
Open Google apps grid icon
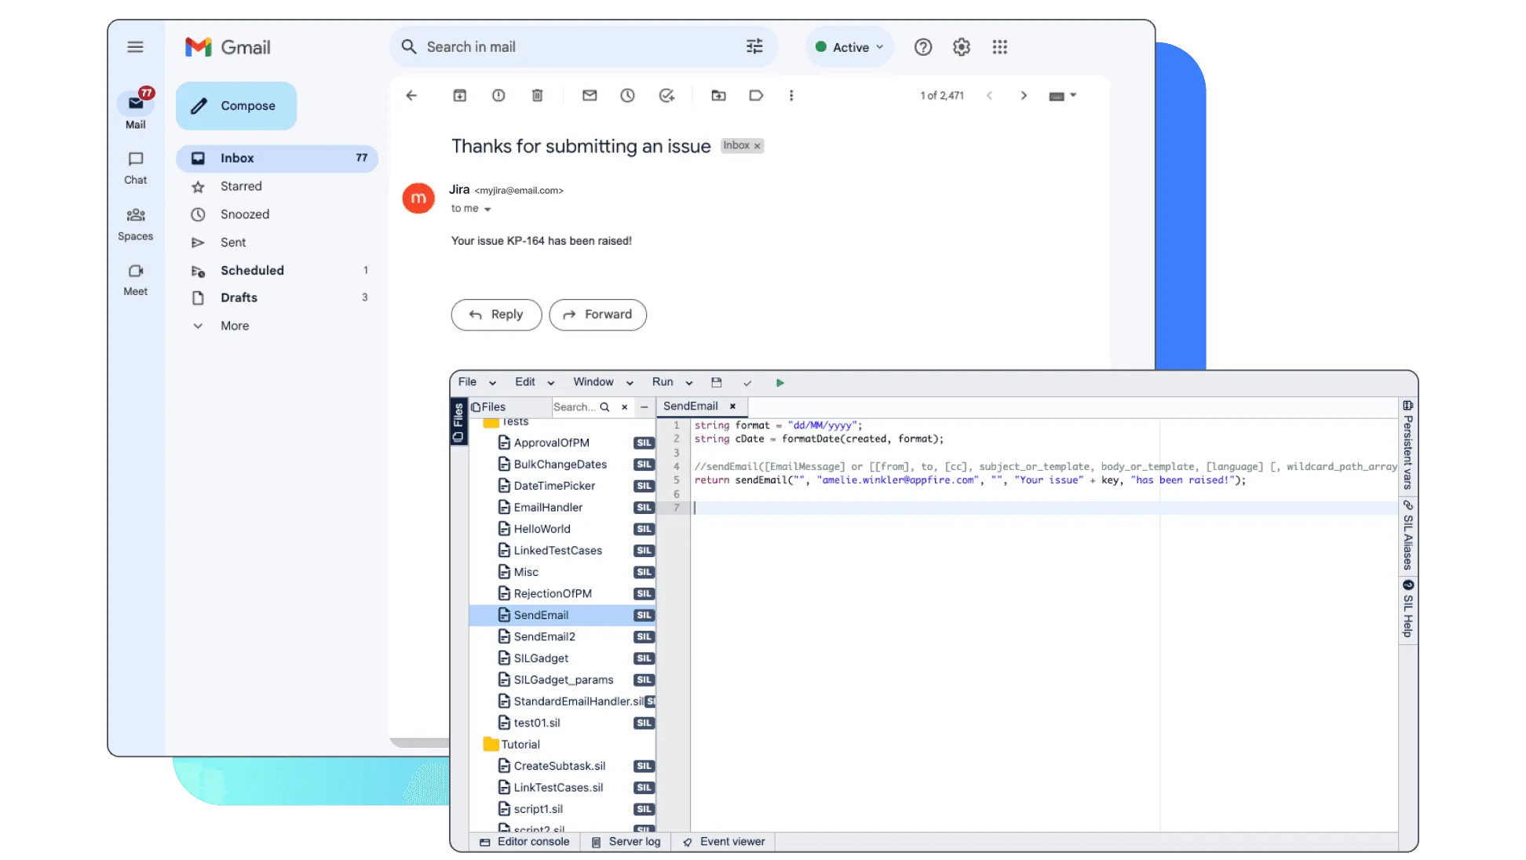click(x=999, y=47)
